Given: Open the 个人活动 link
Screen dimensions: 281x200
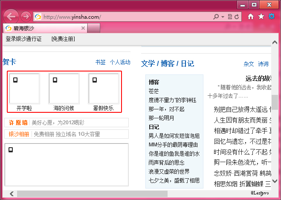Looking at the screenshot, I should point(120,62).
